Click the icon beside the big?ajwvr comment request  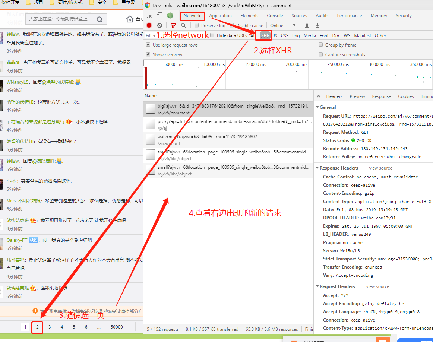151,109
